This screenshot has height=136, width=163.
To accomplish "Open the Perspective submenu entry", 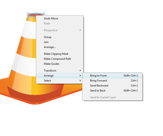I will (x=60, y=30).
